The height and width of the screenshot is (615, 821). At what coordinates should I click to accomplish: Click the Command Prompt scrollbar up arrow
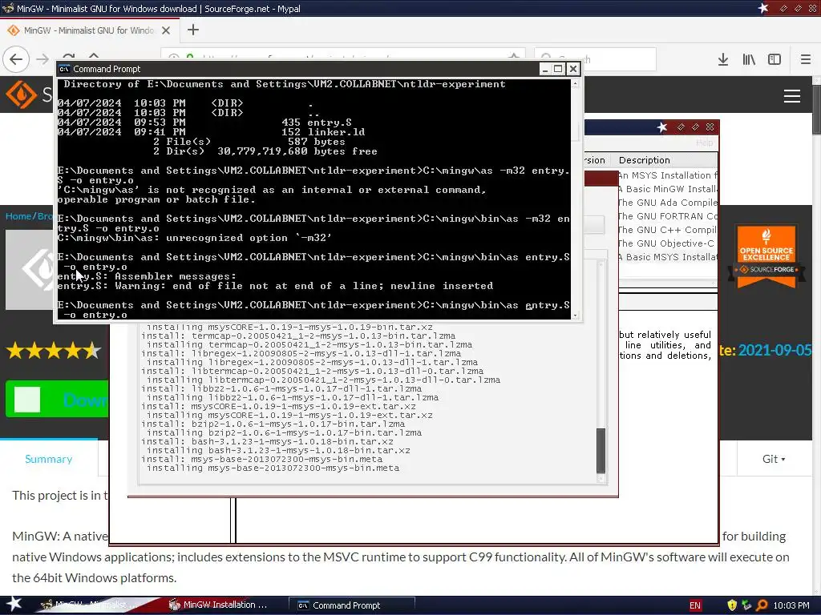tap(575, 83)
